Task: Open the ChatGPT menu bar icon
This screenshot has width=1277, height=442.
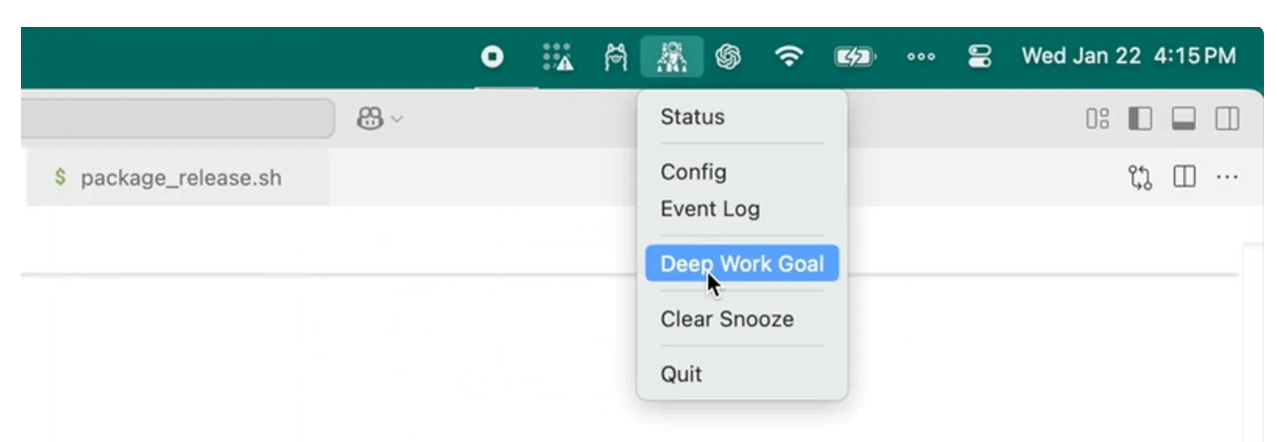Action: pyautogui.click(x=728, y=57)
